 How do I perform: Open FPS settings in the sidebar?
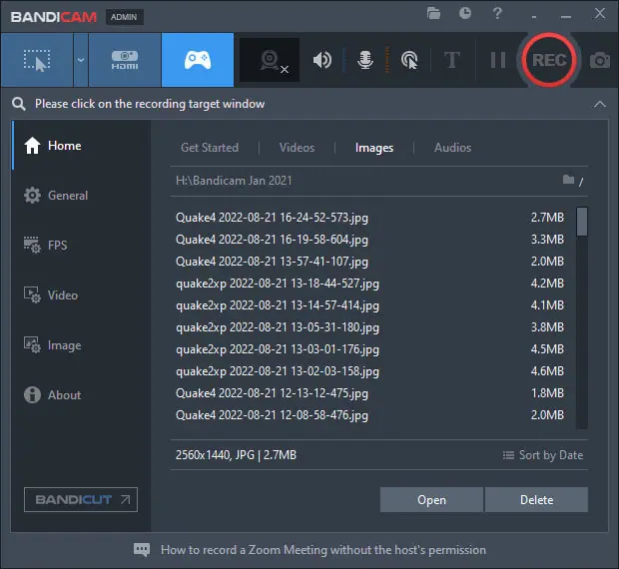(82, 245)
